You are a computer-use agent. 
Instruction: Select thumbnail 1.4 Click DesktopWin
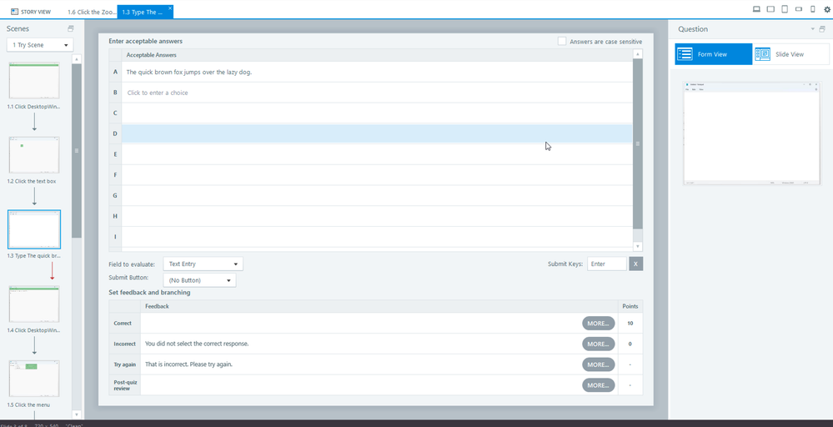(34, 304)
